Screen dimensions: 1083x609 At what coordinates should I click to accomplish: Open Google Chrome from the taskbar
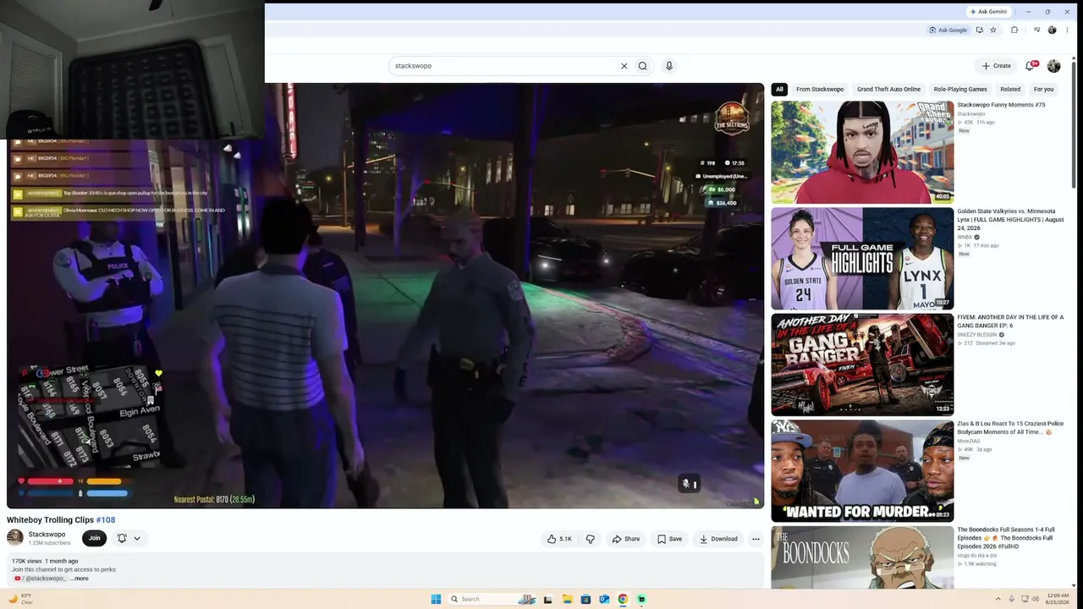tap(623, 599)
